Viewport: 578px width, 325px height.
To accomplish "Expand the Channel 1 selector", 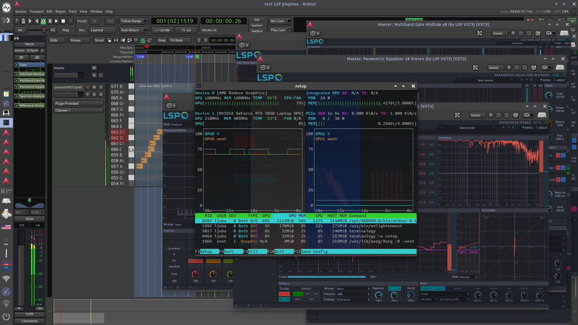I will point(79,110).
